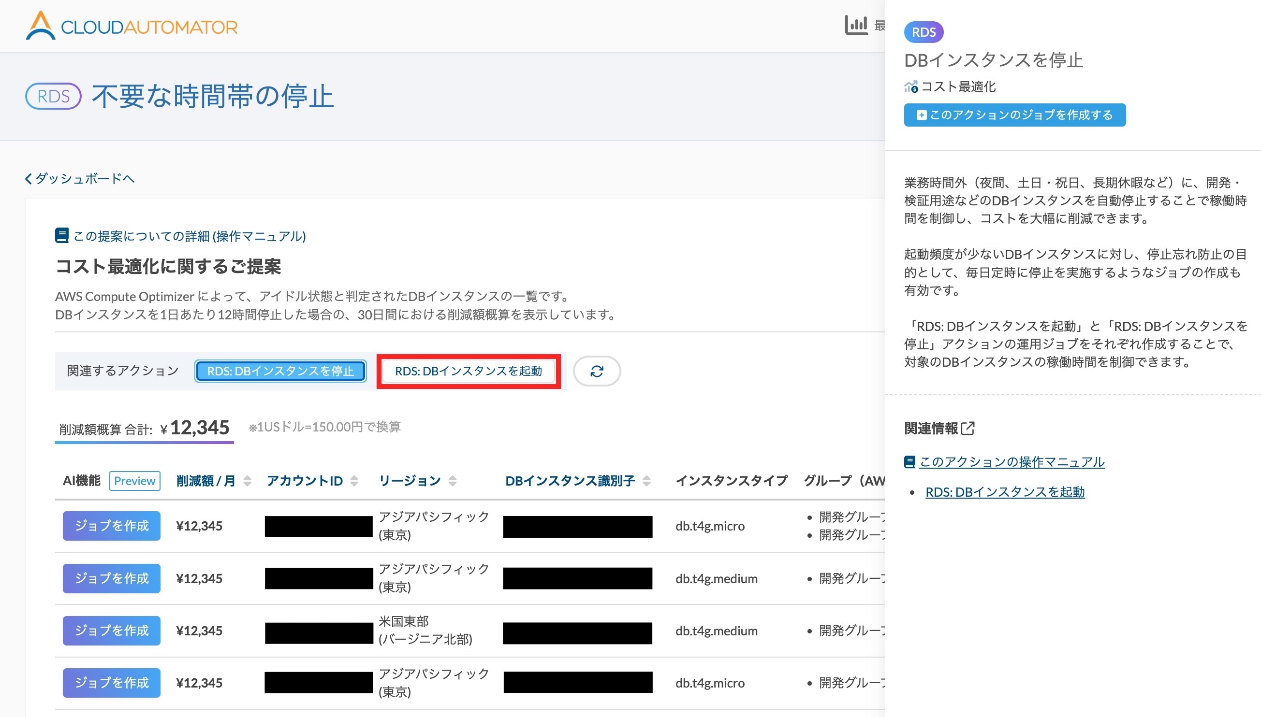1261x717 pixels.
Task: Click the manual book icon beside この提案についての詳細
Action: pos(61,236)
